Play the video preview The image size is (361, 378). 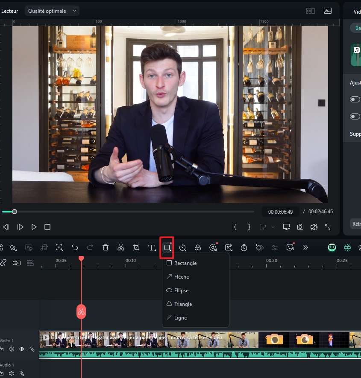[x=34, y=227]
